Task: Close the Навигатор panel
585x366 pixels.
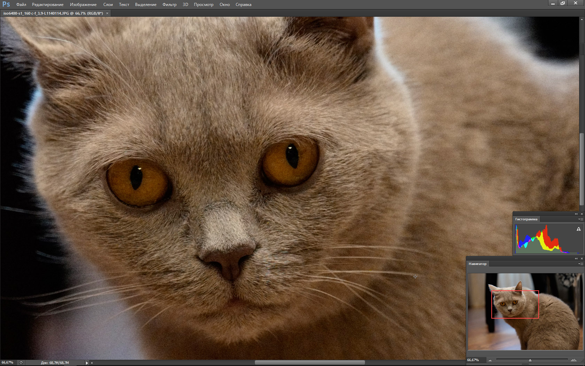Action: [582, 258]
